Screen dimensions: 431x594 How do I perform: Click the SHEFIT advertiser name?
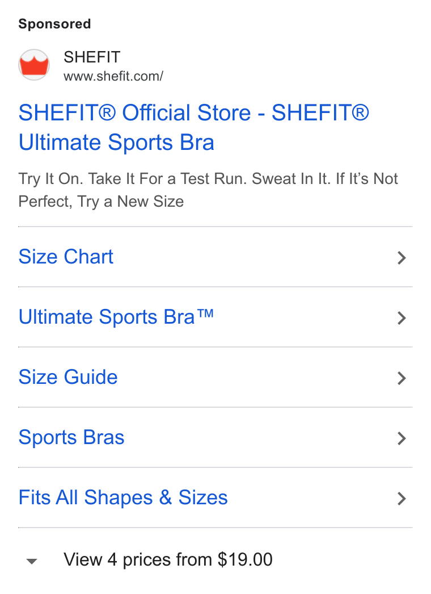pos(92,57)
